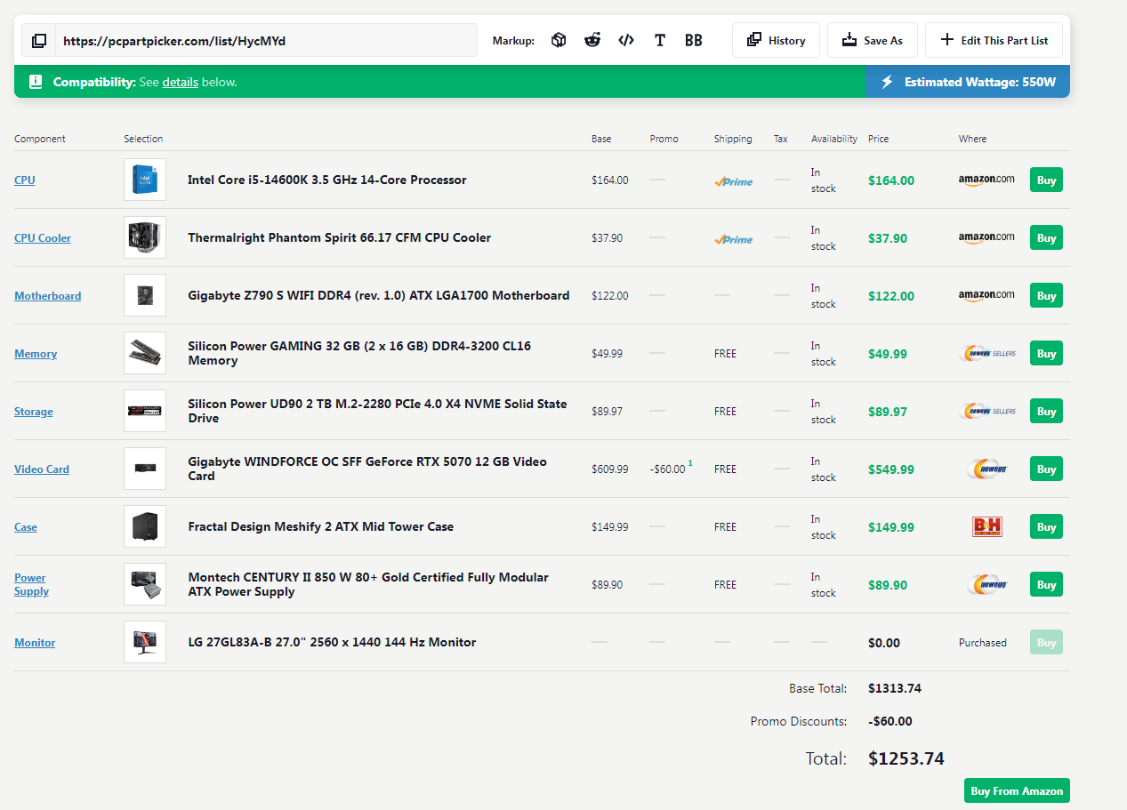Click the lightning bolt wattage icon

pos(887,82)
